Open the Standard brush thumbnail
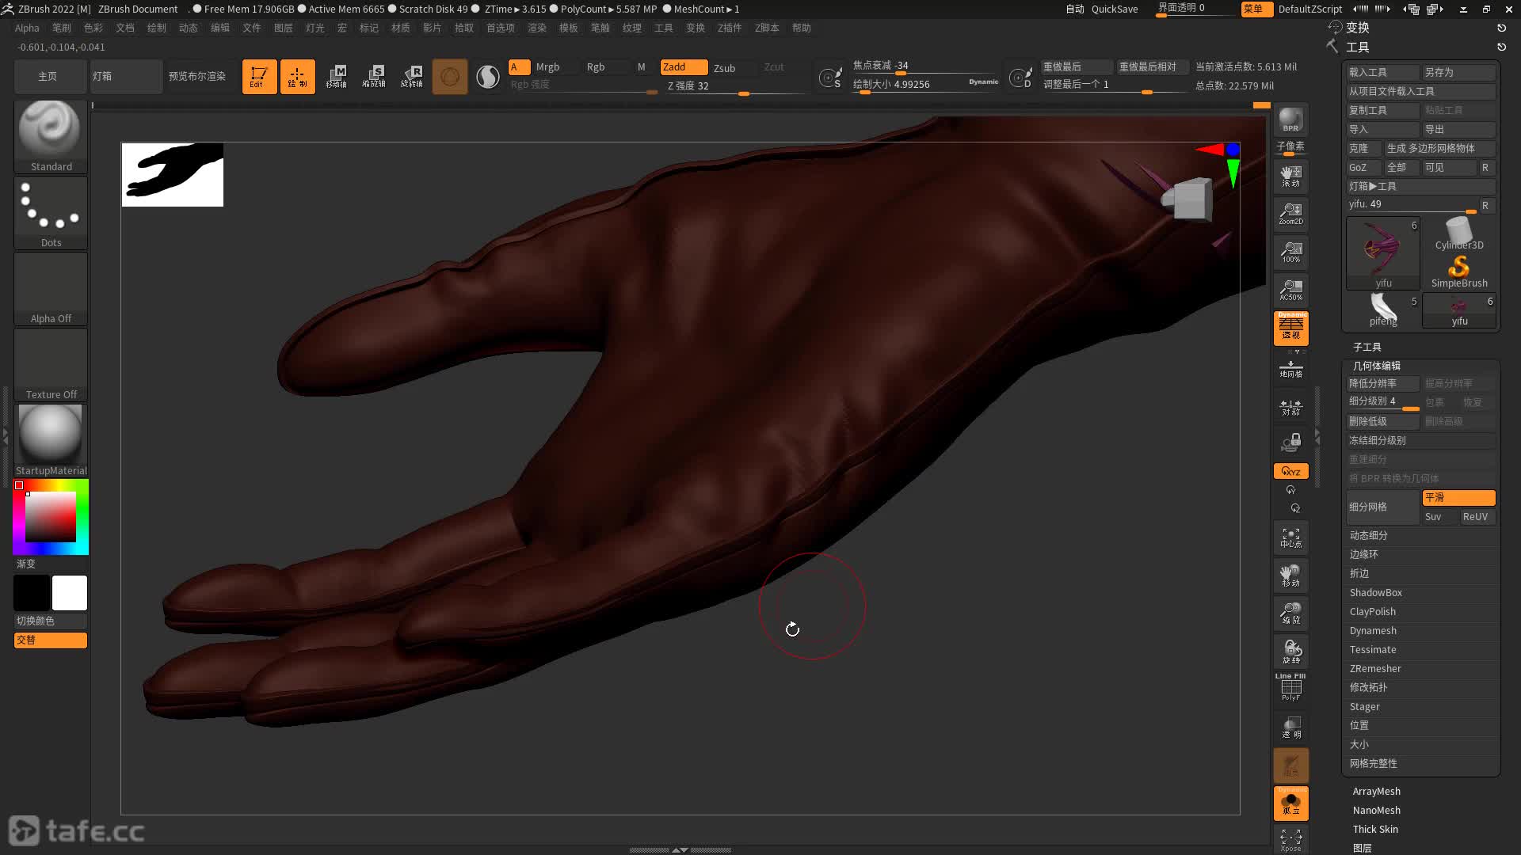 [51, 136]
